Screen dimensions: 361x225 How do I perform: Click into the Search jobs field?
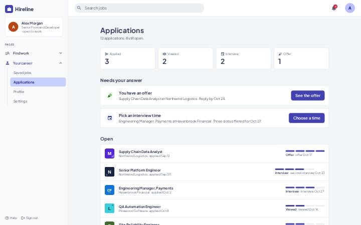[139, 8]
